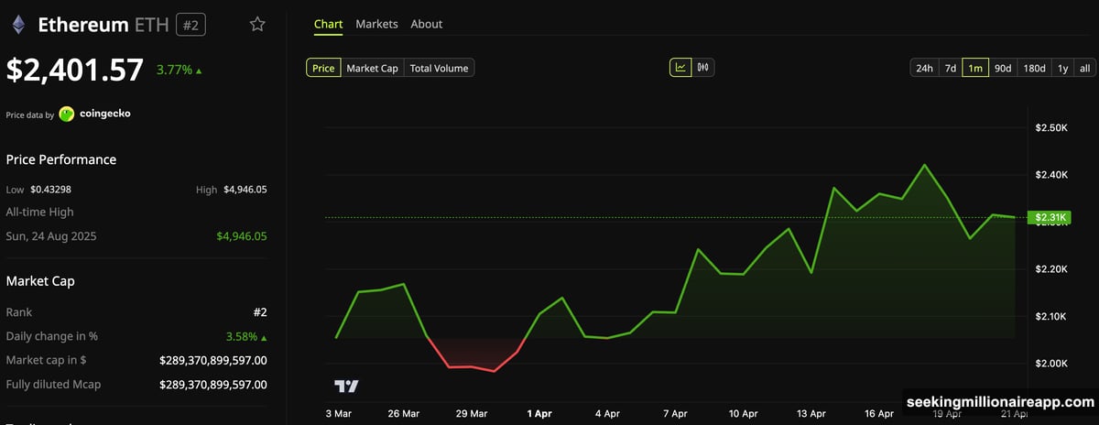Set chart range to 180d
Viewport: 1099px width, 425px height.
point(1034,68)
